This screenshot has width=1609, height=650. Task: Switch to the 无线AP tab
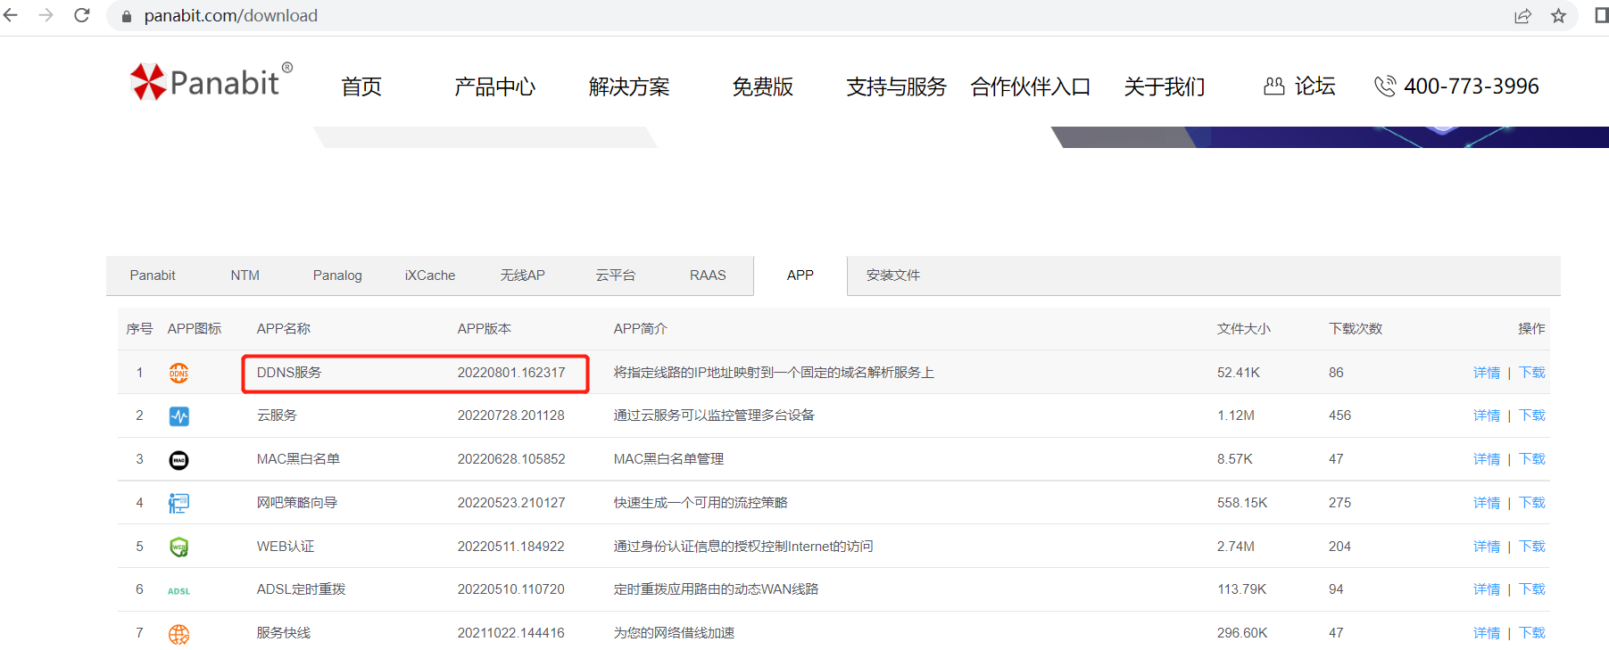tap(522, 276)
